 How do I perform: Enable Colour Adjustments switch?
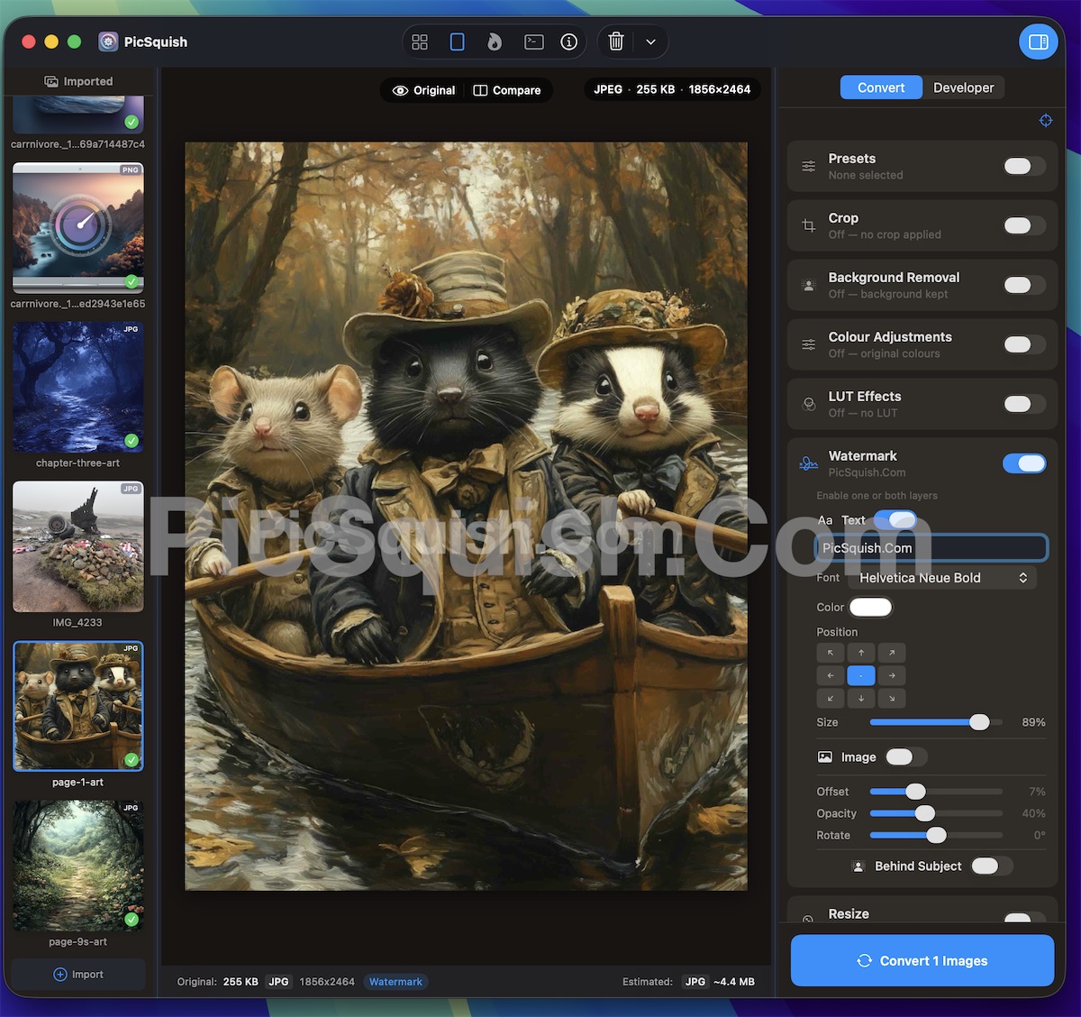pos(1025,344)
